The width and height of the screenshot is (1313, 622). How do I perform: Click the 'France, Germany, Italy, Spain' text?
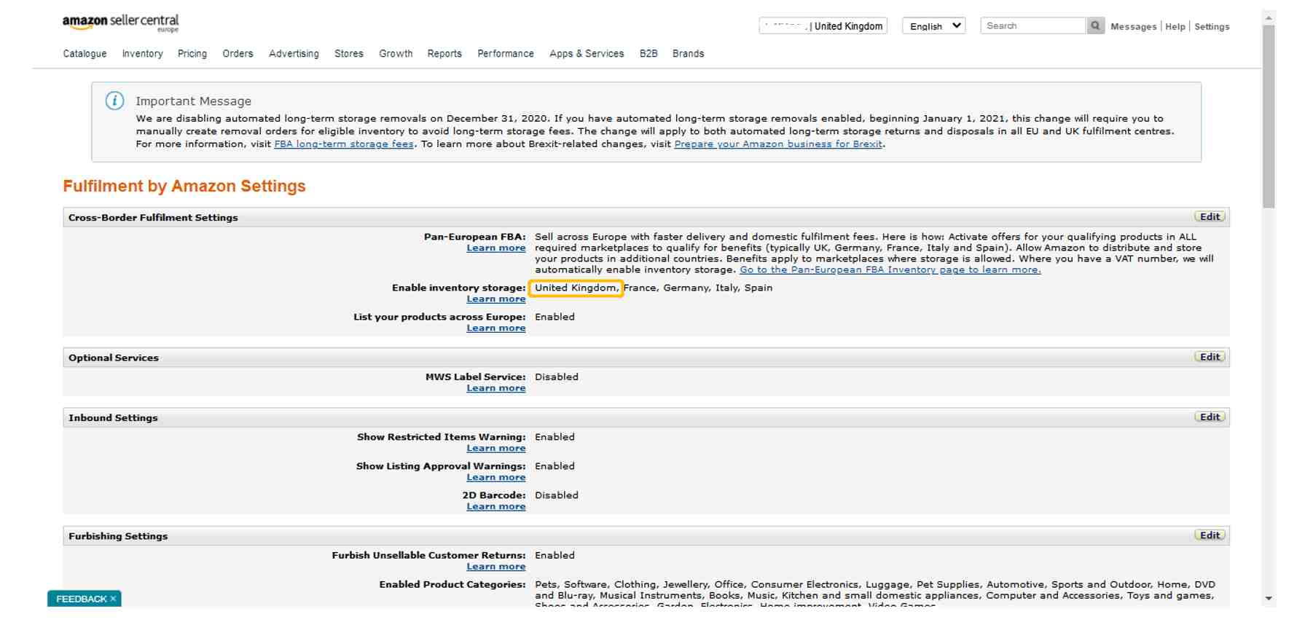(698, 288)
